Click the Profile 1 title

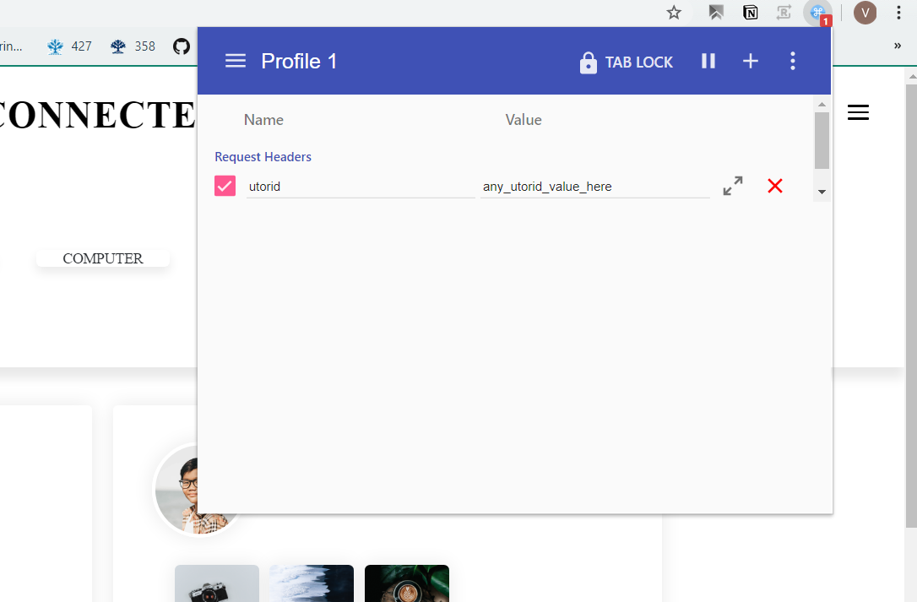pyautogui.click(x=299, y=61)
